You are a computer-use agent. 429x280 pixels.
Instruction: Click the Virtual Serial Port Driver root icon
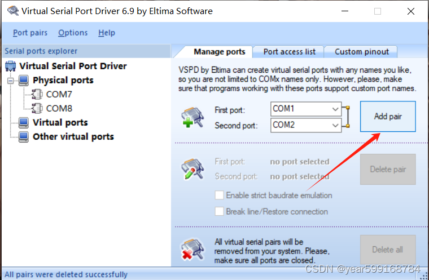click(11, 66)
